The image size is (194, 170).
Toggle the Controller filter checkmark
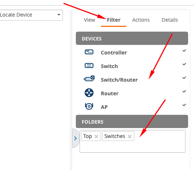pyautogui.click(x=184, y=50)
